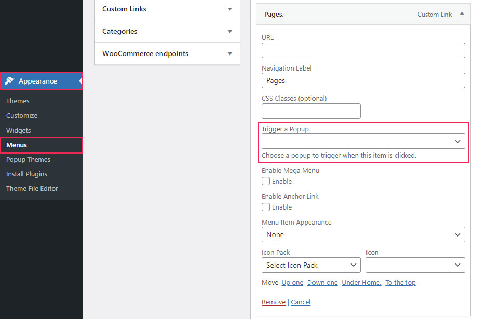Click the To the top link
The image size is (503, 319).
(400, 283)
